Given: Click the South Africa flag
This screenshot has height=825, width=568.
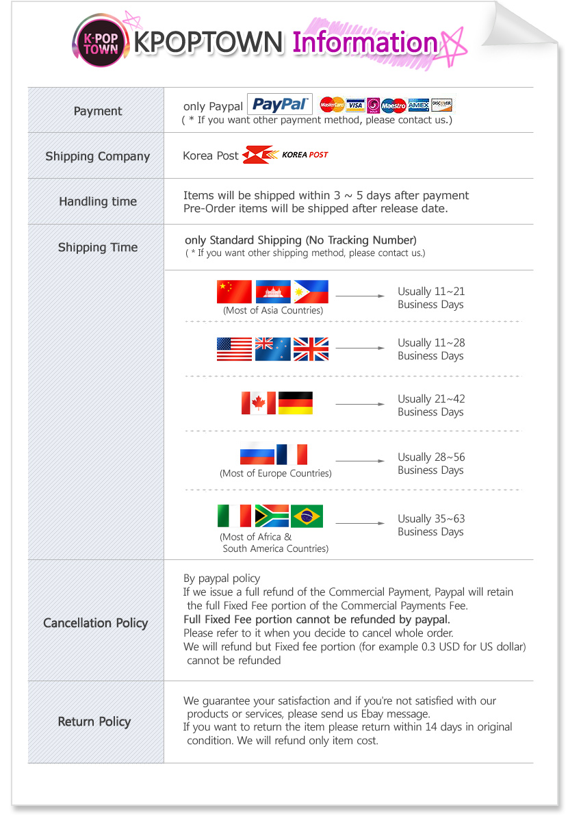Looking at the screenshot, I should (271, 516).
